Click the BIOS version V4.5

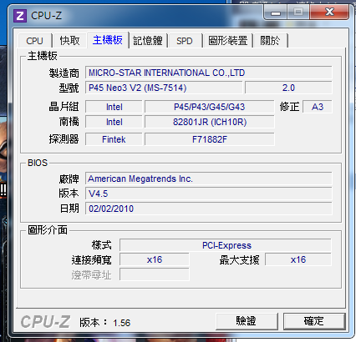click(208, 194)
